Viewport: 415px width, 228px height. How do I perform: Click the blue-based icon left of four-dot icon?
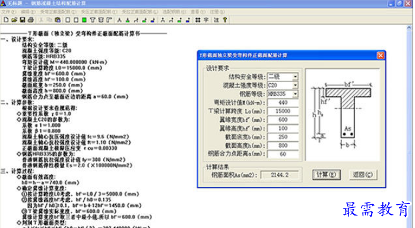188,20
